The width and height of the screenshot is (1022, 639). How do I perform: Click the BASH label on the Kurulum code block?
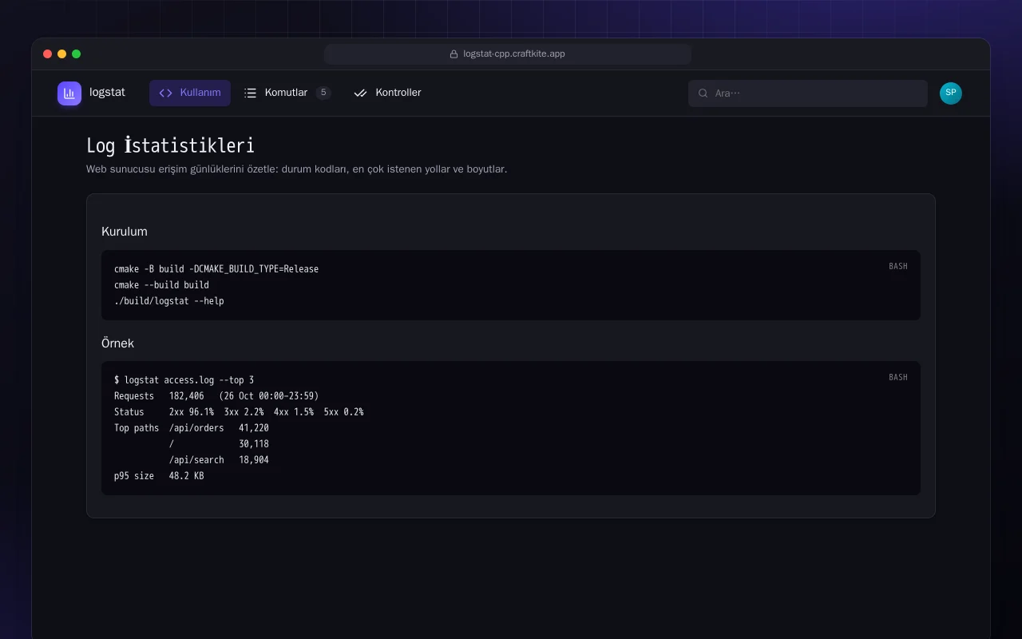click(x=898, y=267)
